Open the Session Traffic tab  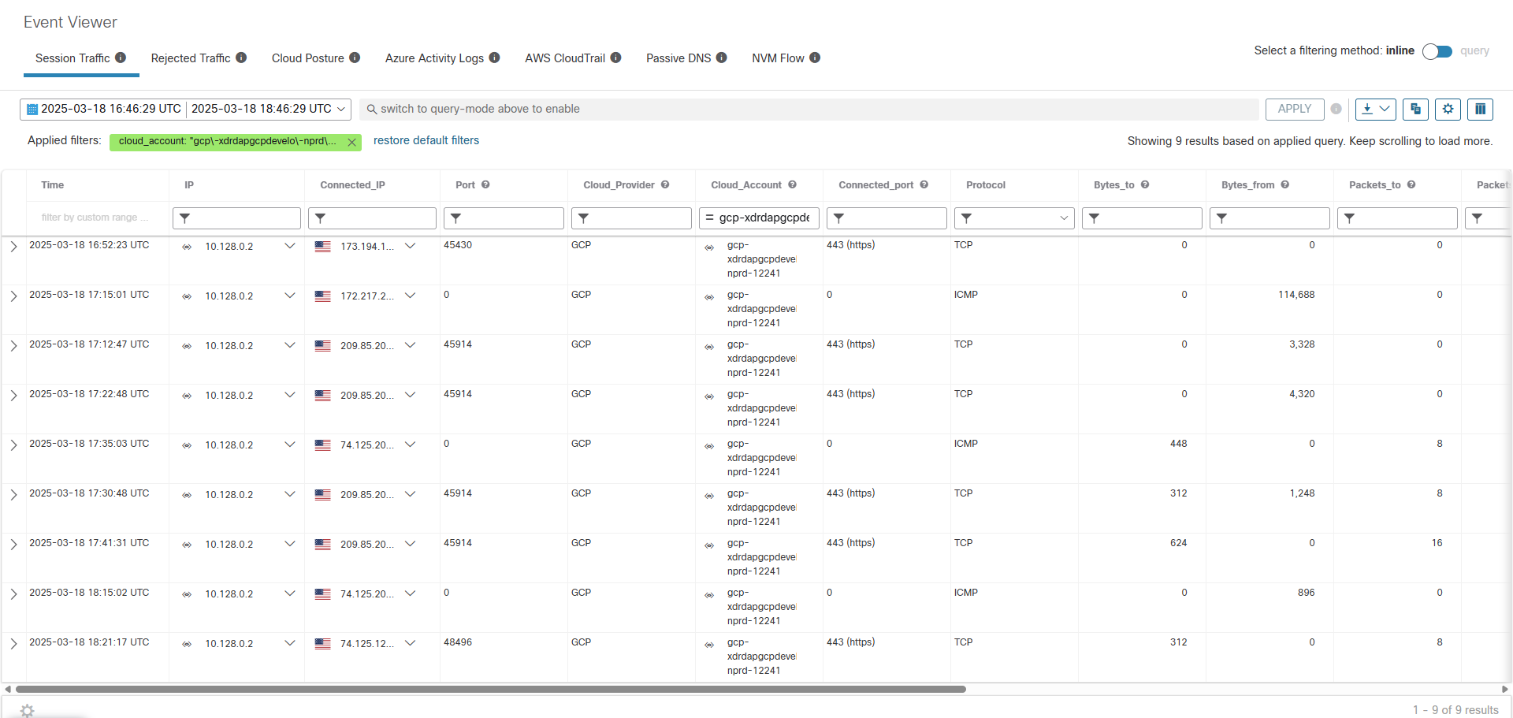pos(72,58)
